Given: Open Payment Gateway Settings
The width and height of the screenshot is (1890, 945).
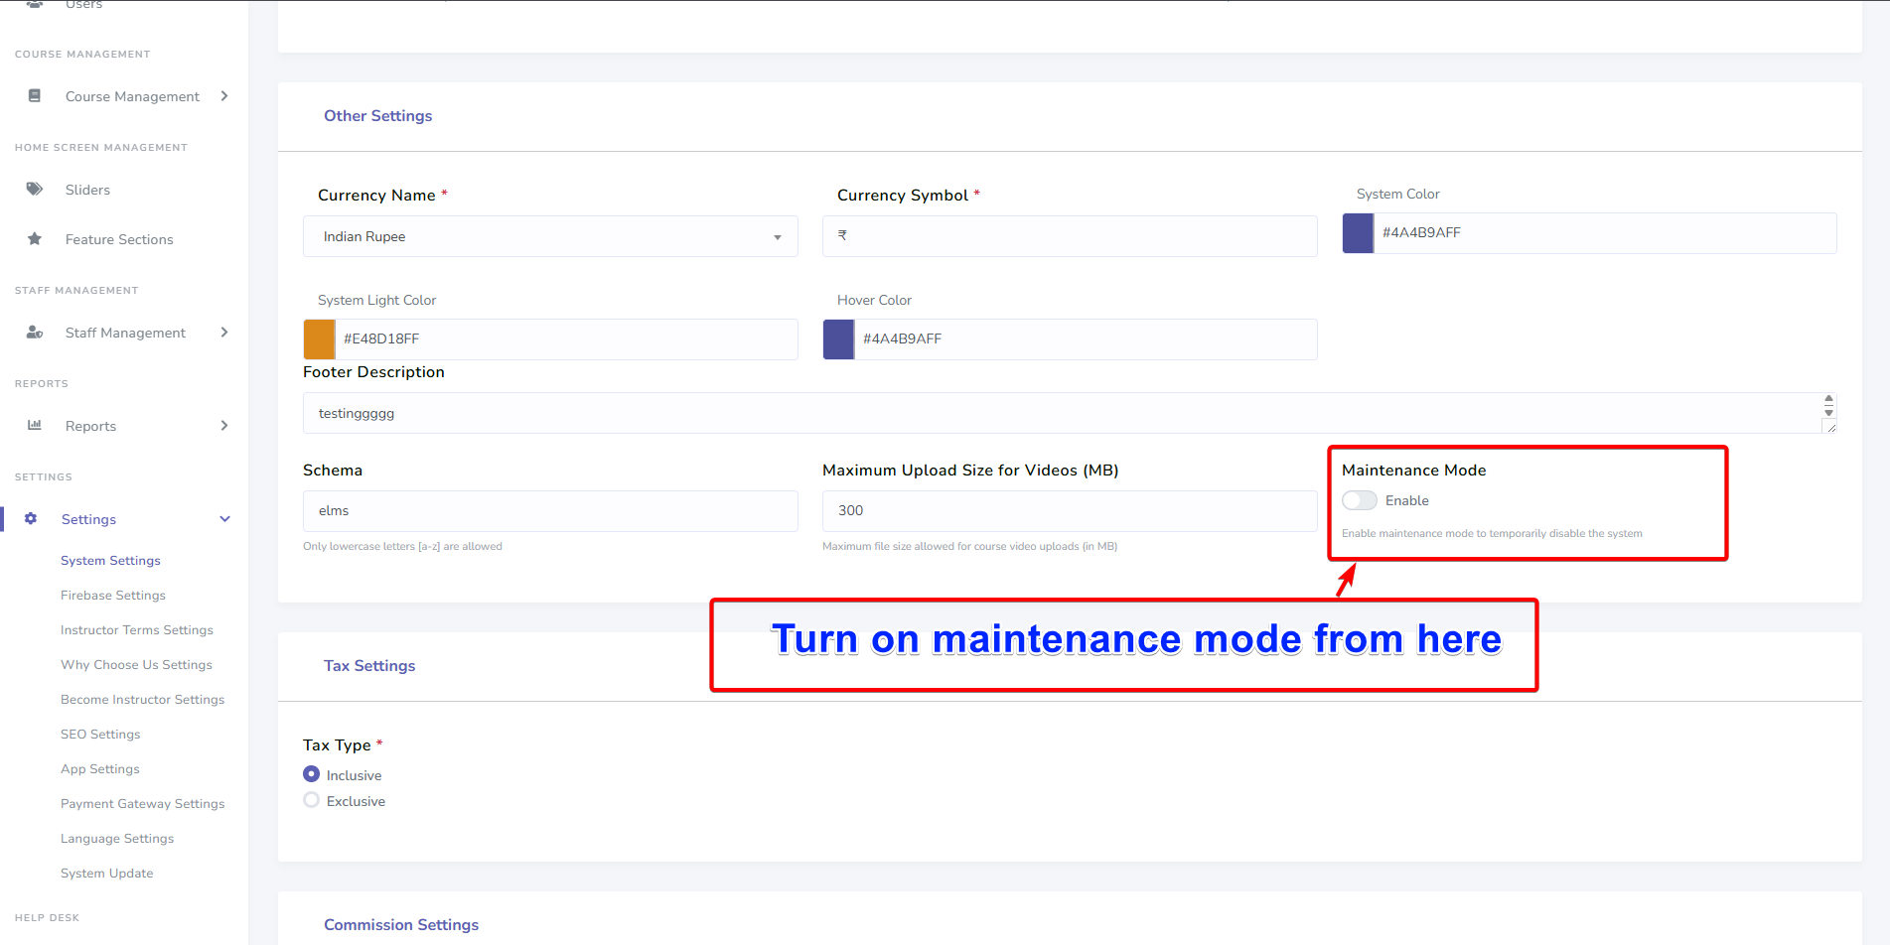Looking at the screenshot, I should 142,803.
